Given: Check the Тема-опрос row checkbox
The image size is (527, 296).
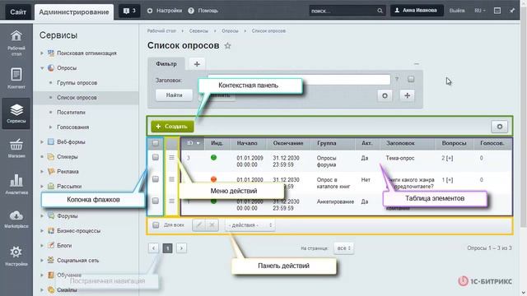Looking at the screenshot, I should point(156,157).
